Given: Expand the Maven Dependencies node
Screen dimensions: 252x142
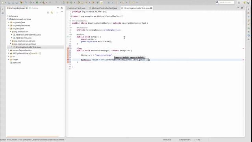Looking at the screenshot, I should pos(9,50).
